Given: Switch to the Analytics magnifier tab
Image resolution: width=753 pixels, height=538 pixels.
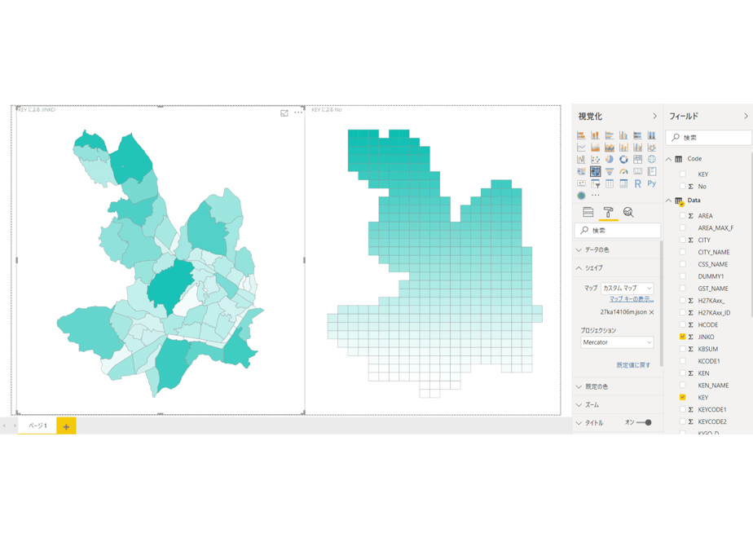Looking at the screenshot, I should 628,212.
